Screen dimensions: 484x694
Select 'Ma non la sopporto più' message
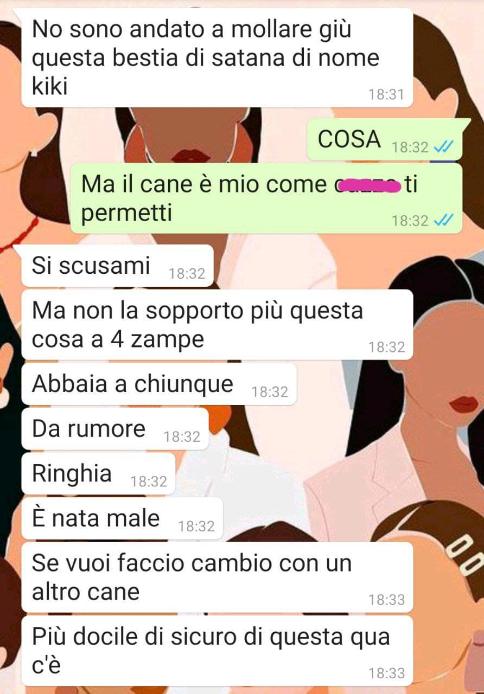[x=217, y=325]
